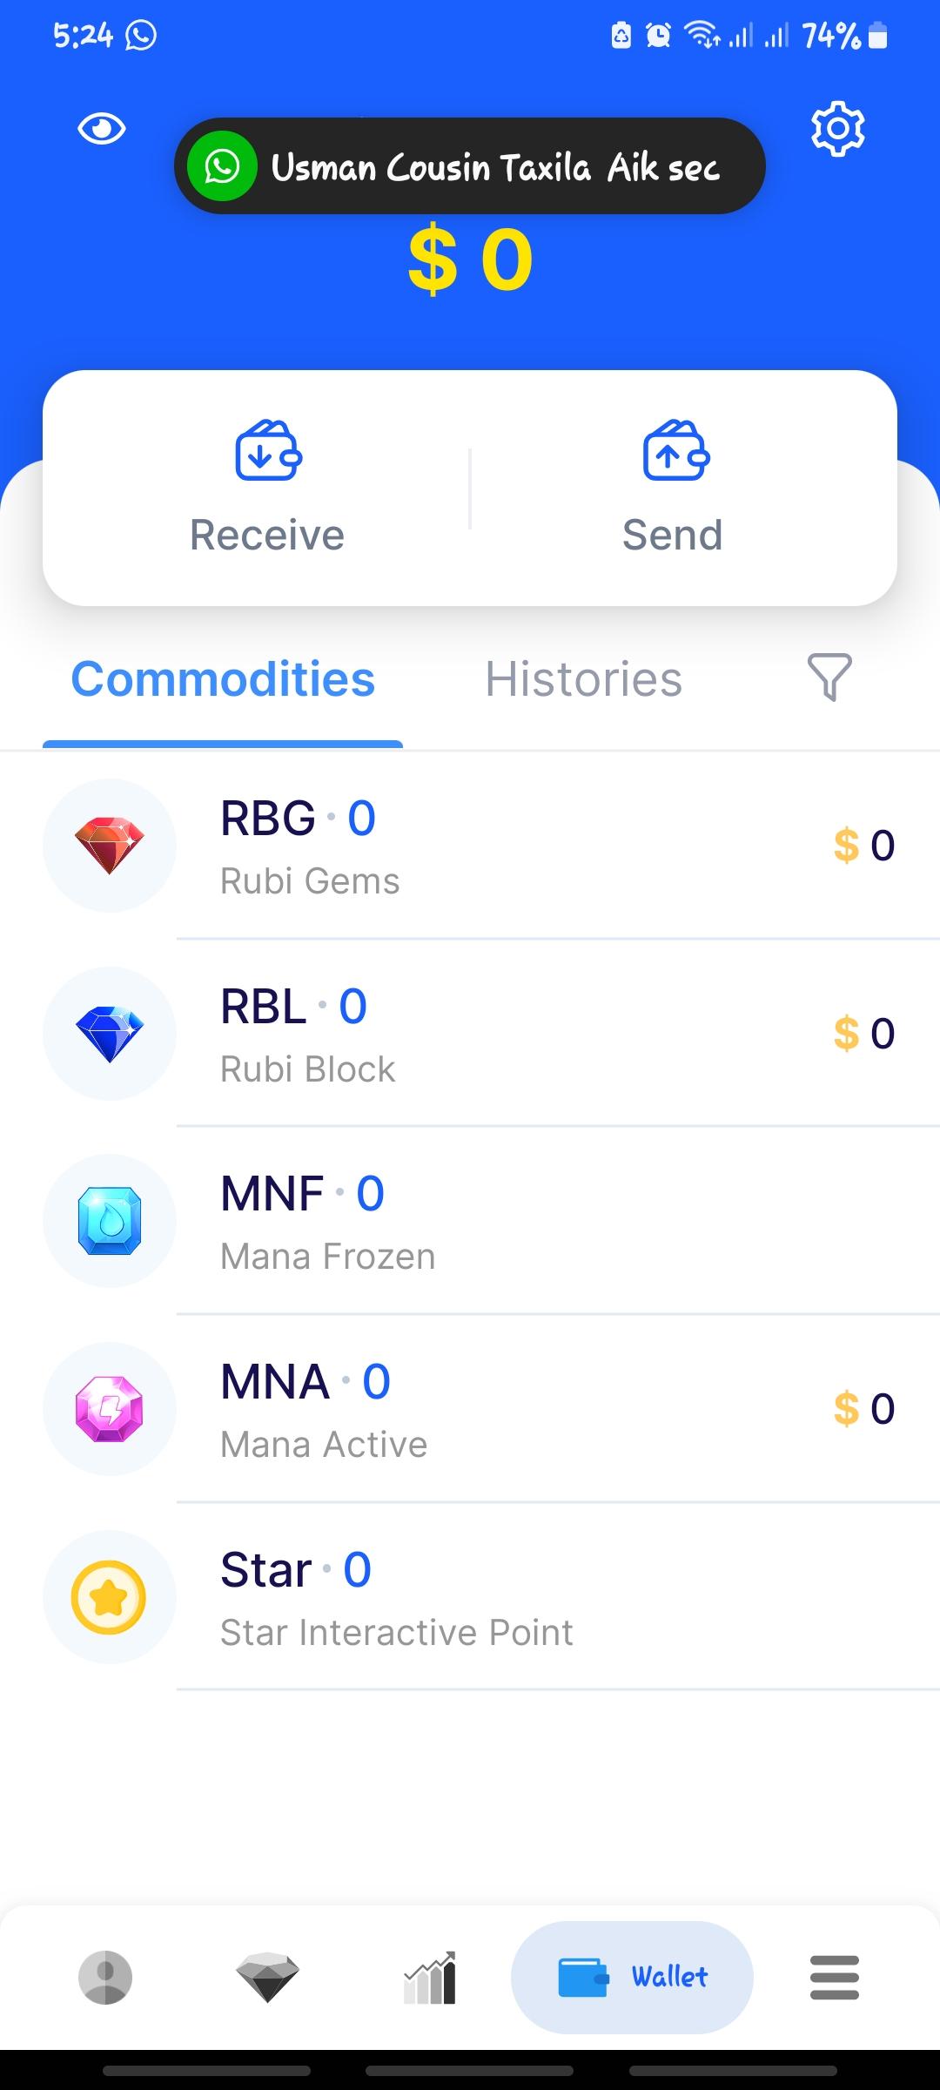Screen dimensions: 940x2090
Task: Select the Wallet navigation button
Action: coord(632,1977)
